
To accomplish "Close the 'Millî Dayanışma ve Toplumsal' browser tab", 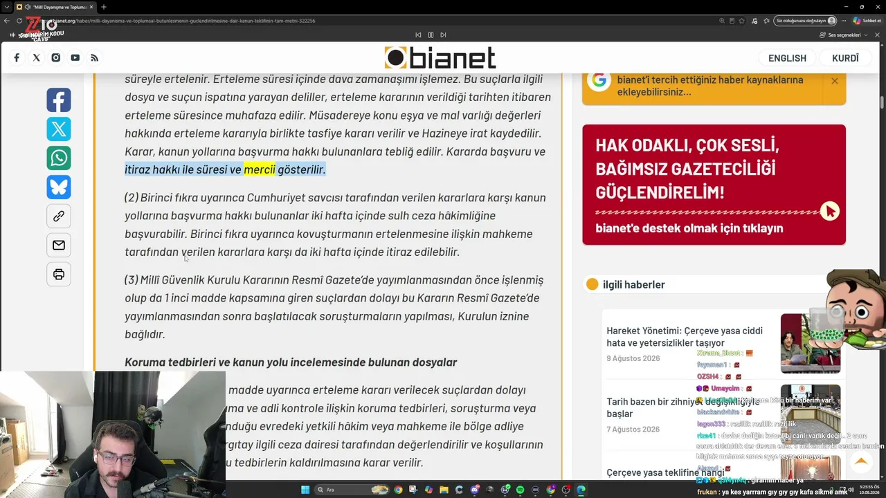I will point(91,7).
